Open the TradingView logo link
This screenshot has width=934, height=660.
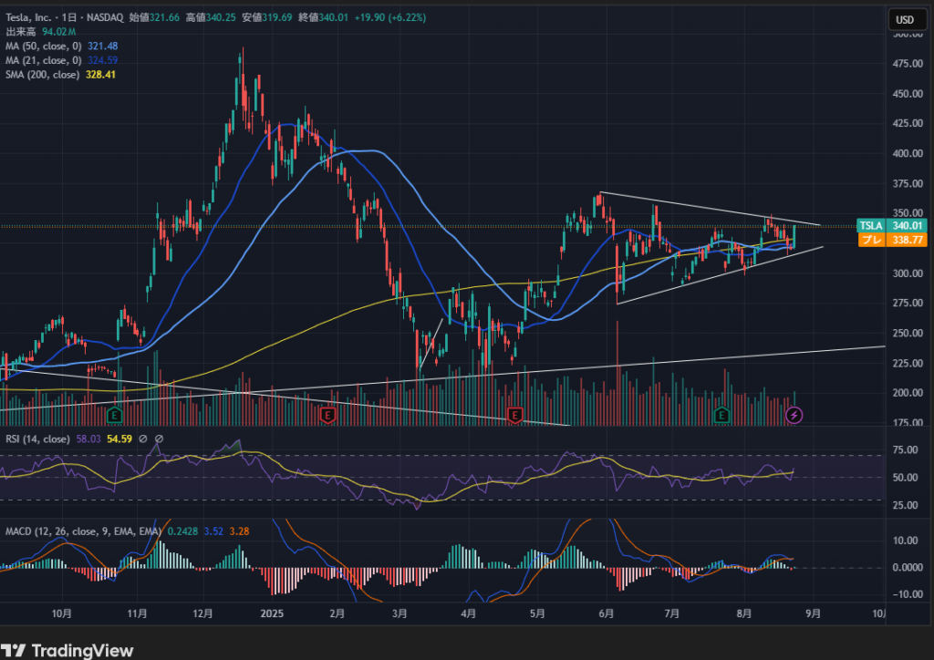tap(67, 651)
